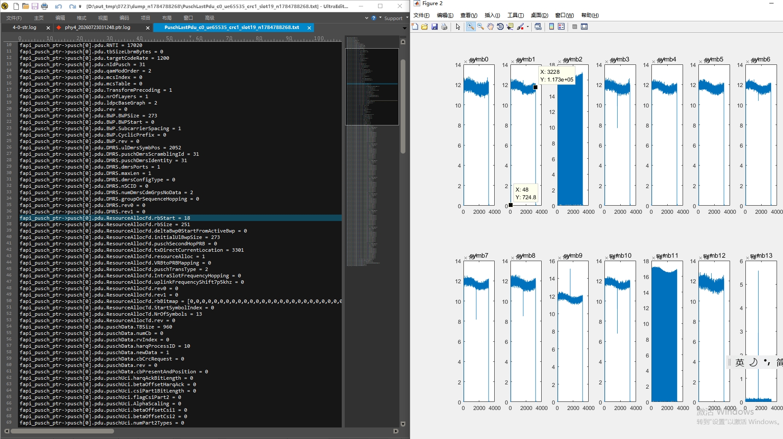
Task: Close the phy4_20260723031248.ptr.log tab
Action: coord(148,28)
